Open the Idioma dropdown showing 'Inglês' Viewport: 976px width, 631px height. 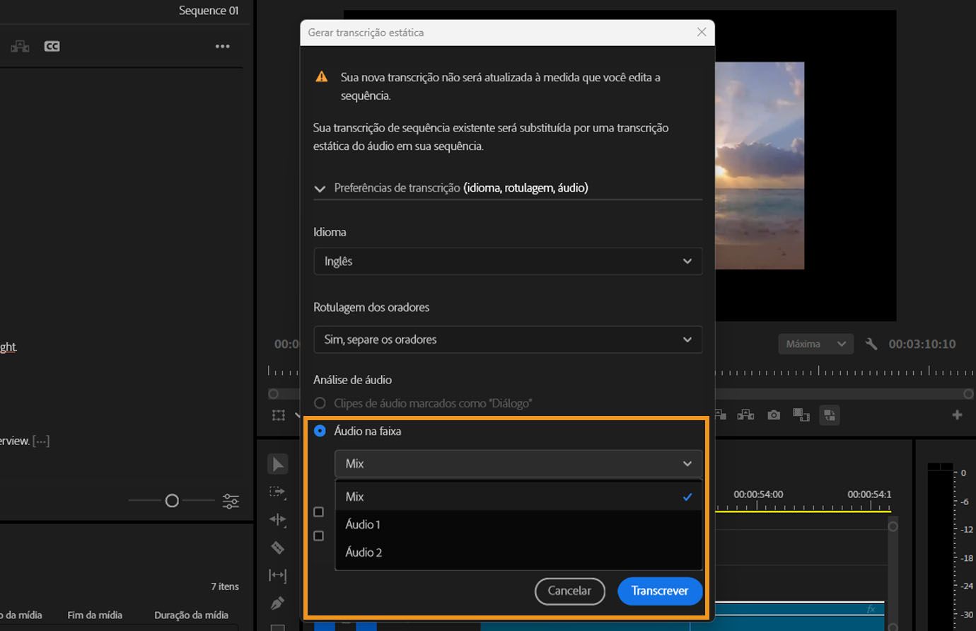(x=507, y=261)
